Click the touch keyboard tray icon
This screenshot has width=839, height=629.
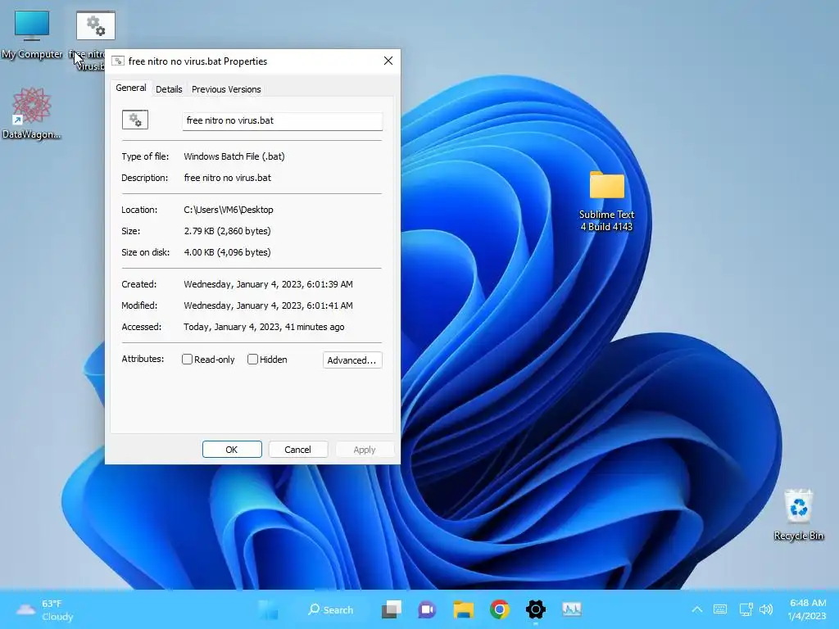720,609
